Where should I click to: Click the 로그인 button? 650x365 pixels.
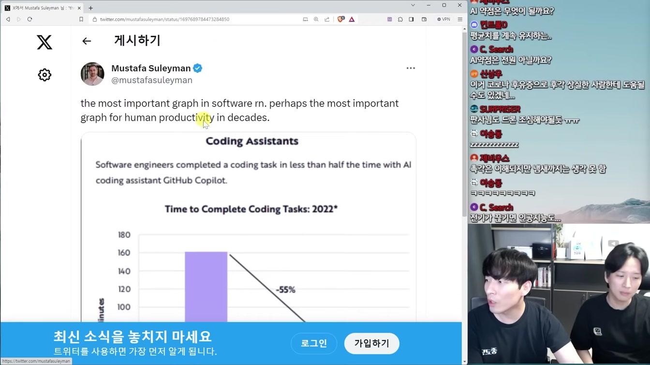314,343
